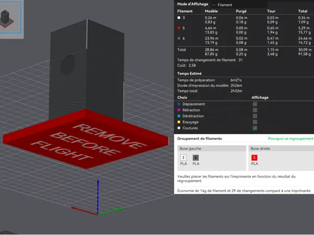Click the 'Tour' column header
Image resolution: width=314 pixels, height=235 pixels.
(271, 11)
